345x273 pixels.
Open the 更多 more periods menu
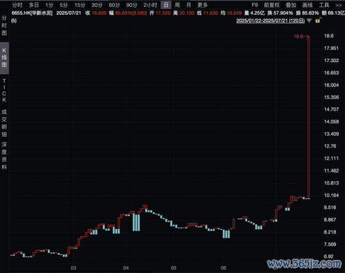202,5
